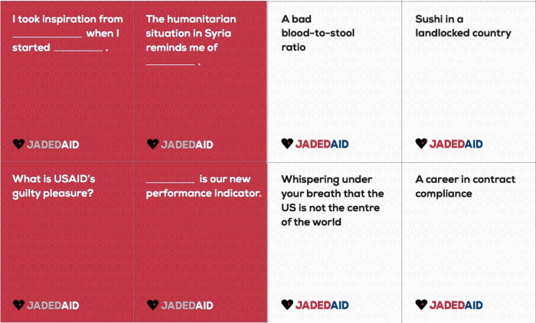Viewport: 536px width, 323px height.
Task: Click the blank after 'started' on first card
Action: (x=78, y=50)
